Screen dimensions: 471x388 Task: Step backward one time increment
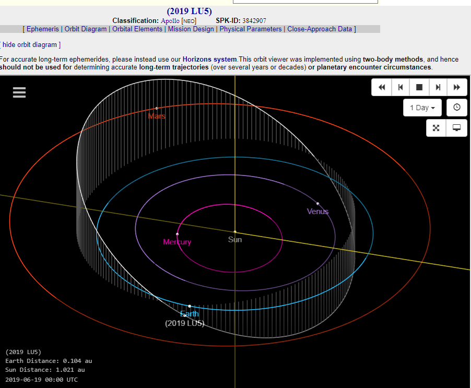click(x=401, y=87)
